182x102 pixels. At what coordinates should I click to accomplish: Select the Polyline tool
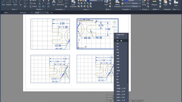click(x=9, y=3)
